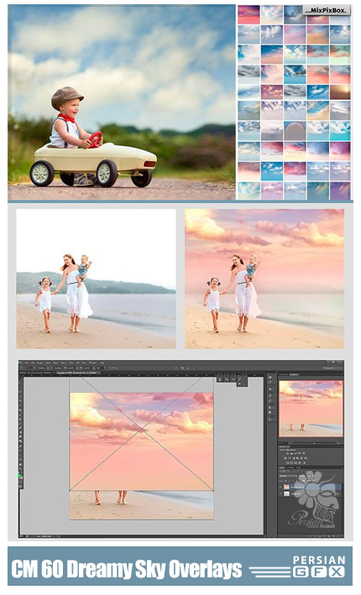Select the Background layer row
Screen dimensions: 361x595
point(311,493)
